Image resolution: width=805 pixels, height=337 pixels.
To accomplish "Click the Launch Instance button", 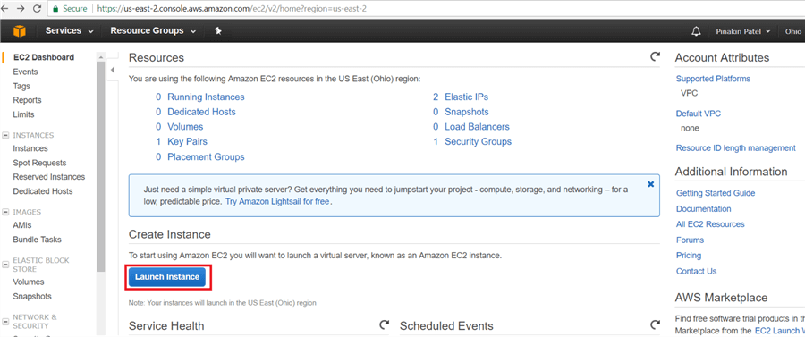I will [167, 277].
